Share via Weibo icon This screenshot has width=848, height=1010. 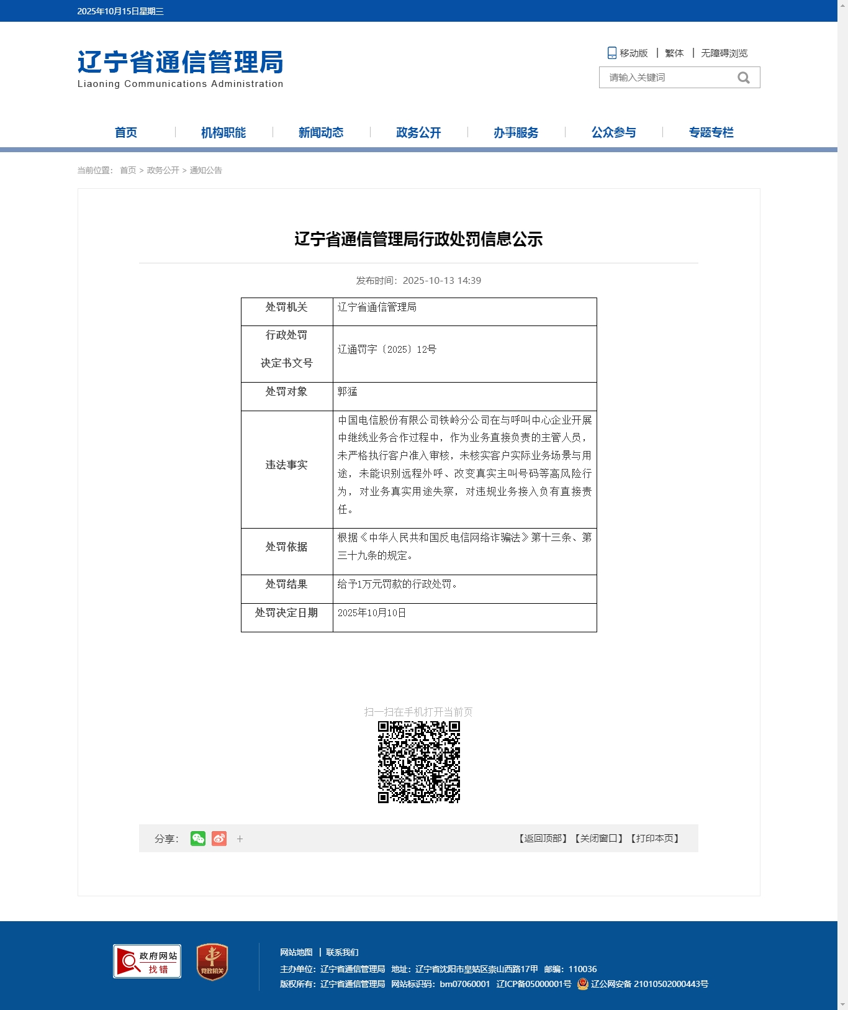219,839
